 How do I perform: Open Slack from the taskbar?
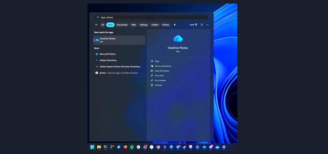[138, 147]
